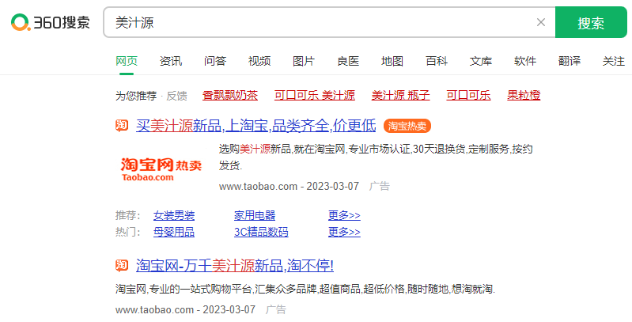632x322 pixels.
Task: Open the 问答 tab
Action: point(215,61)
